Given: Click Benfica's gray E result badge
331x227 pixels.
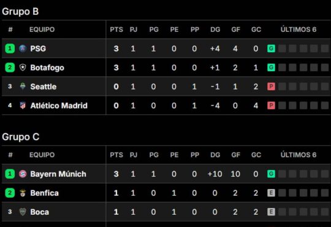Looking at the screenshot, I should pyautogui.click(x=271, y=193).
